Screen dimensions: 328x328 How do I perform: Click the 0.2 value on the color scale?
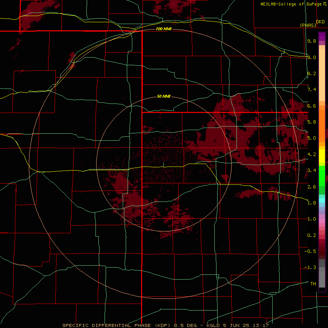tap(312, 235)
